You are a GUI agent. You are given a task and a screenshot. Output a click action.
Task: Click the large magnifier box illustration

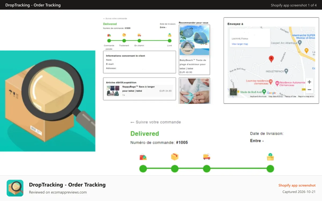coord(48,101)
